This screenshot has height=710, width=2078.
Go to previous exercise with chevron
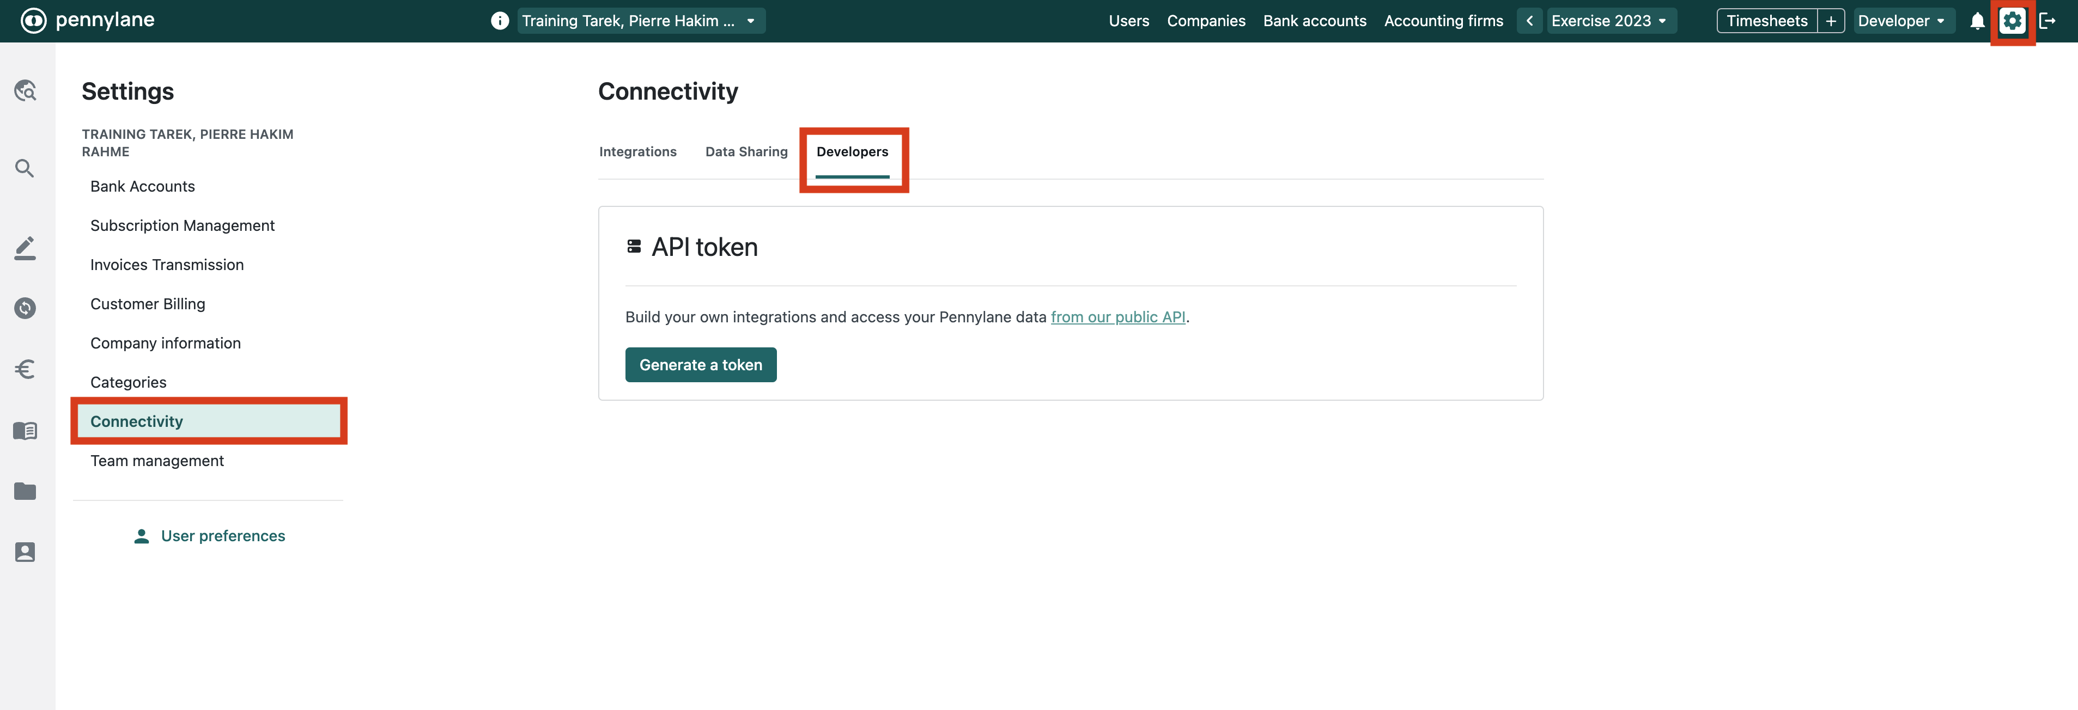pyautogui.click(x=1529, y=21)
